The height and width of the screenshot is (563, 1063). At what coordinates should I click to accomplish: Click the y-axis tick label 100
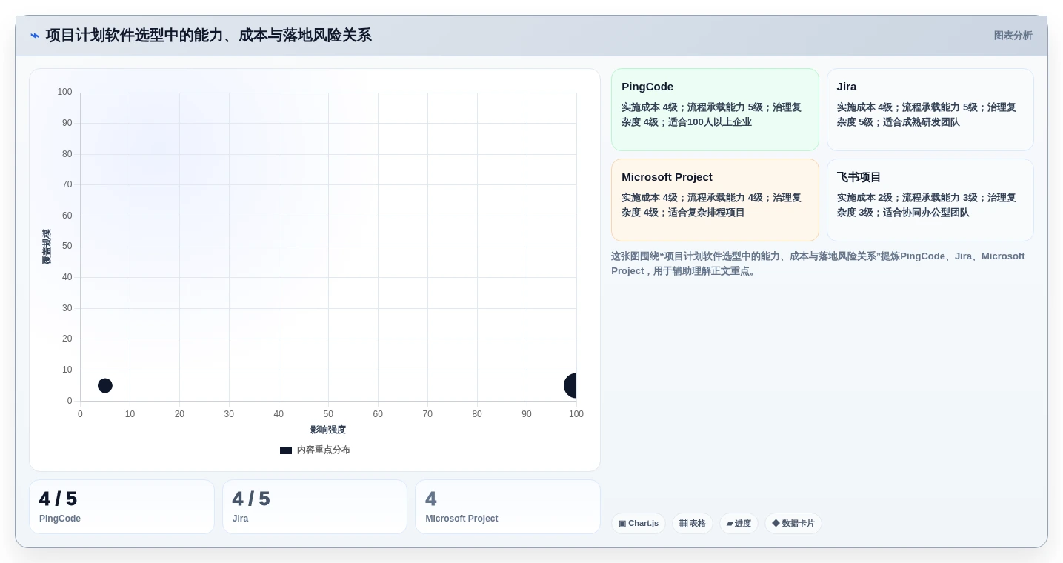click(x=64, y=93)
